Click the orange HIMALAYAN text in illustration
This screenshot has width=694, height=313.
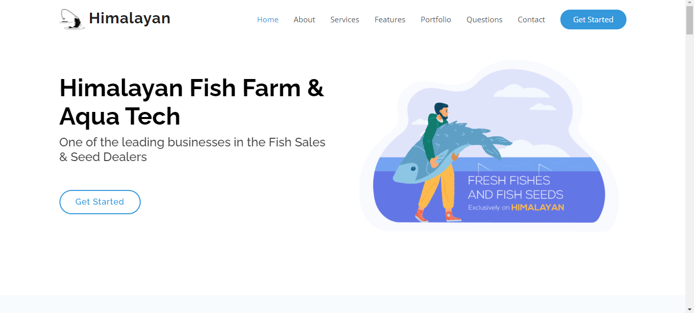coord(538,207)
